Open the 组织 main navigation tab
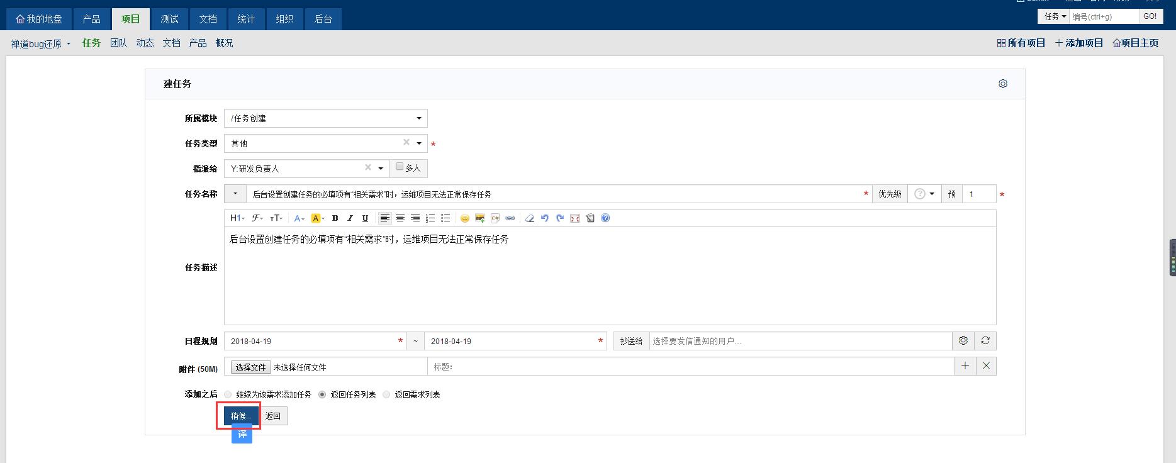1176x463 pixels. click(x=284, y=19)
